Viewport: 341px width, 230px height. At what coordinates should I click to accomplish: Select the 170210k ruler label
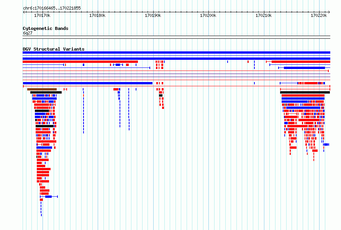(x=264, y=15)
